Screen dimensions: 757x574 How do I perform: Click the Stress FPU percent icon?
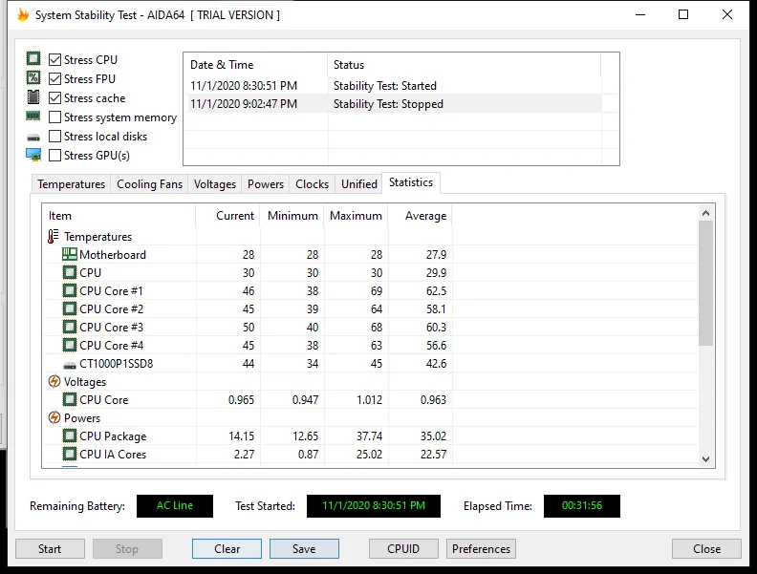click(33, 77)
